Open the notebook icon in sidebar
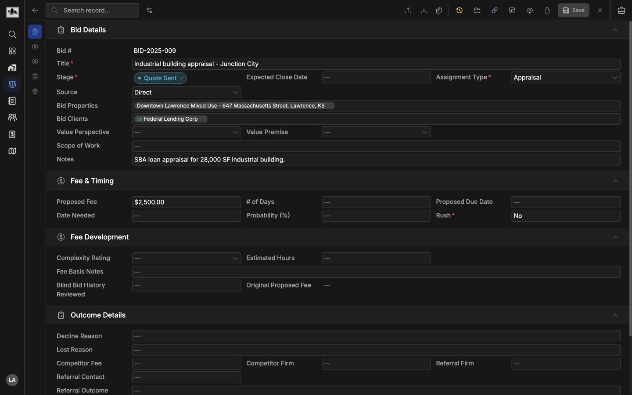Screen dimensions: 632x395 pos(12,101)
